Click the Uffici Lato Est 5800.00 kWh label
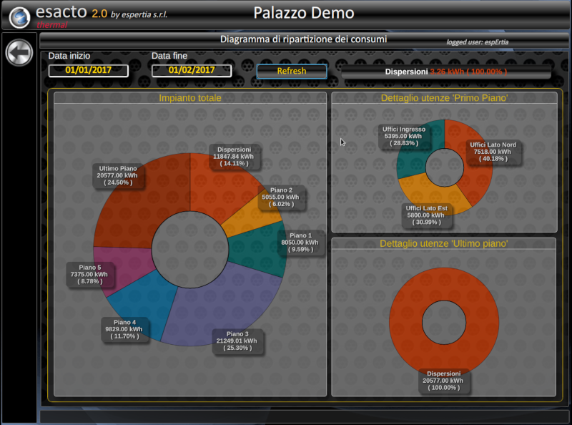This screenshot has width=572, height=425. (426, 215)
